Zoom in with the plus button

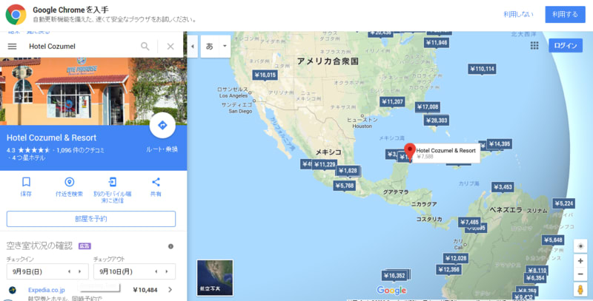[580, 261]
